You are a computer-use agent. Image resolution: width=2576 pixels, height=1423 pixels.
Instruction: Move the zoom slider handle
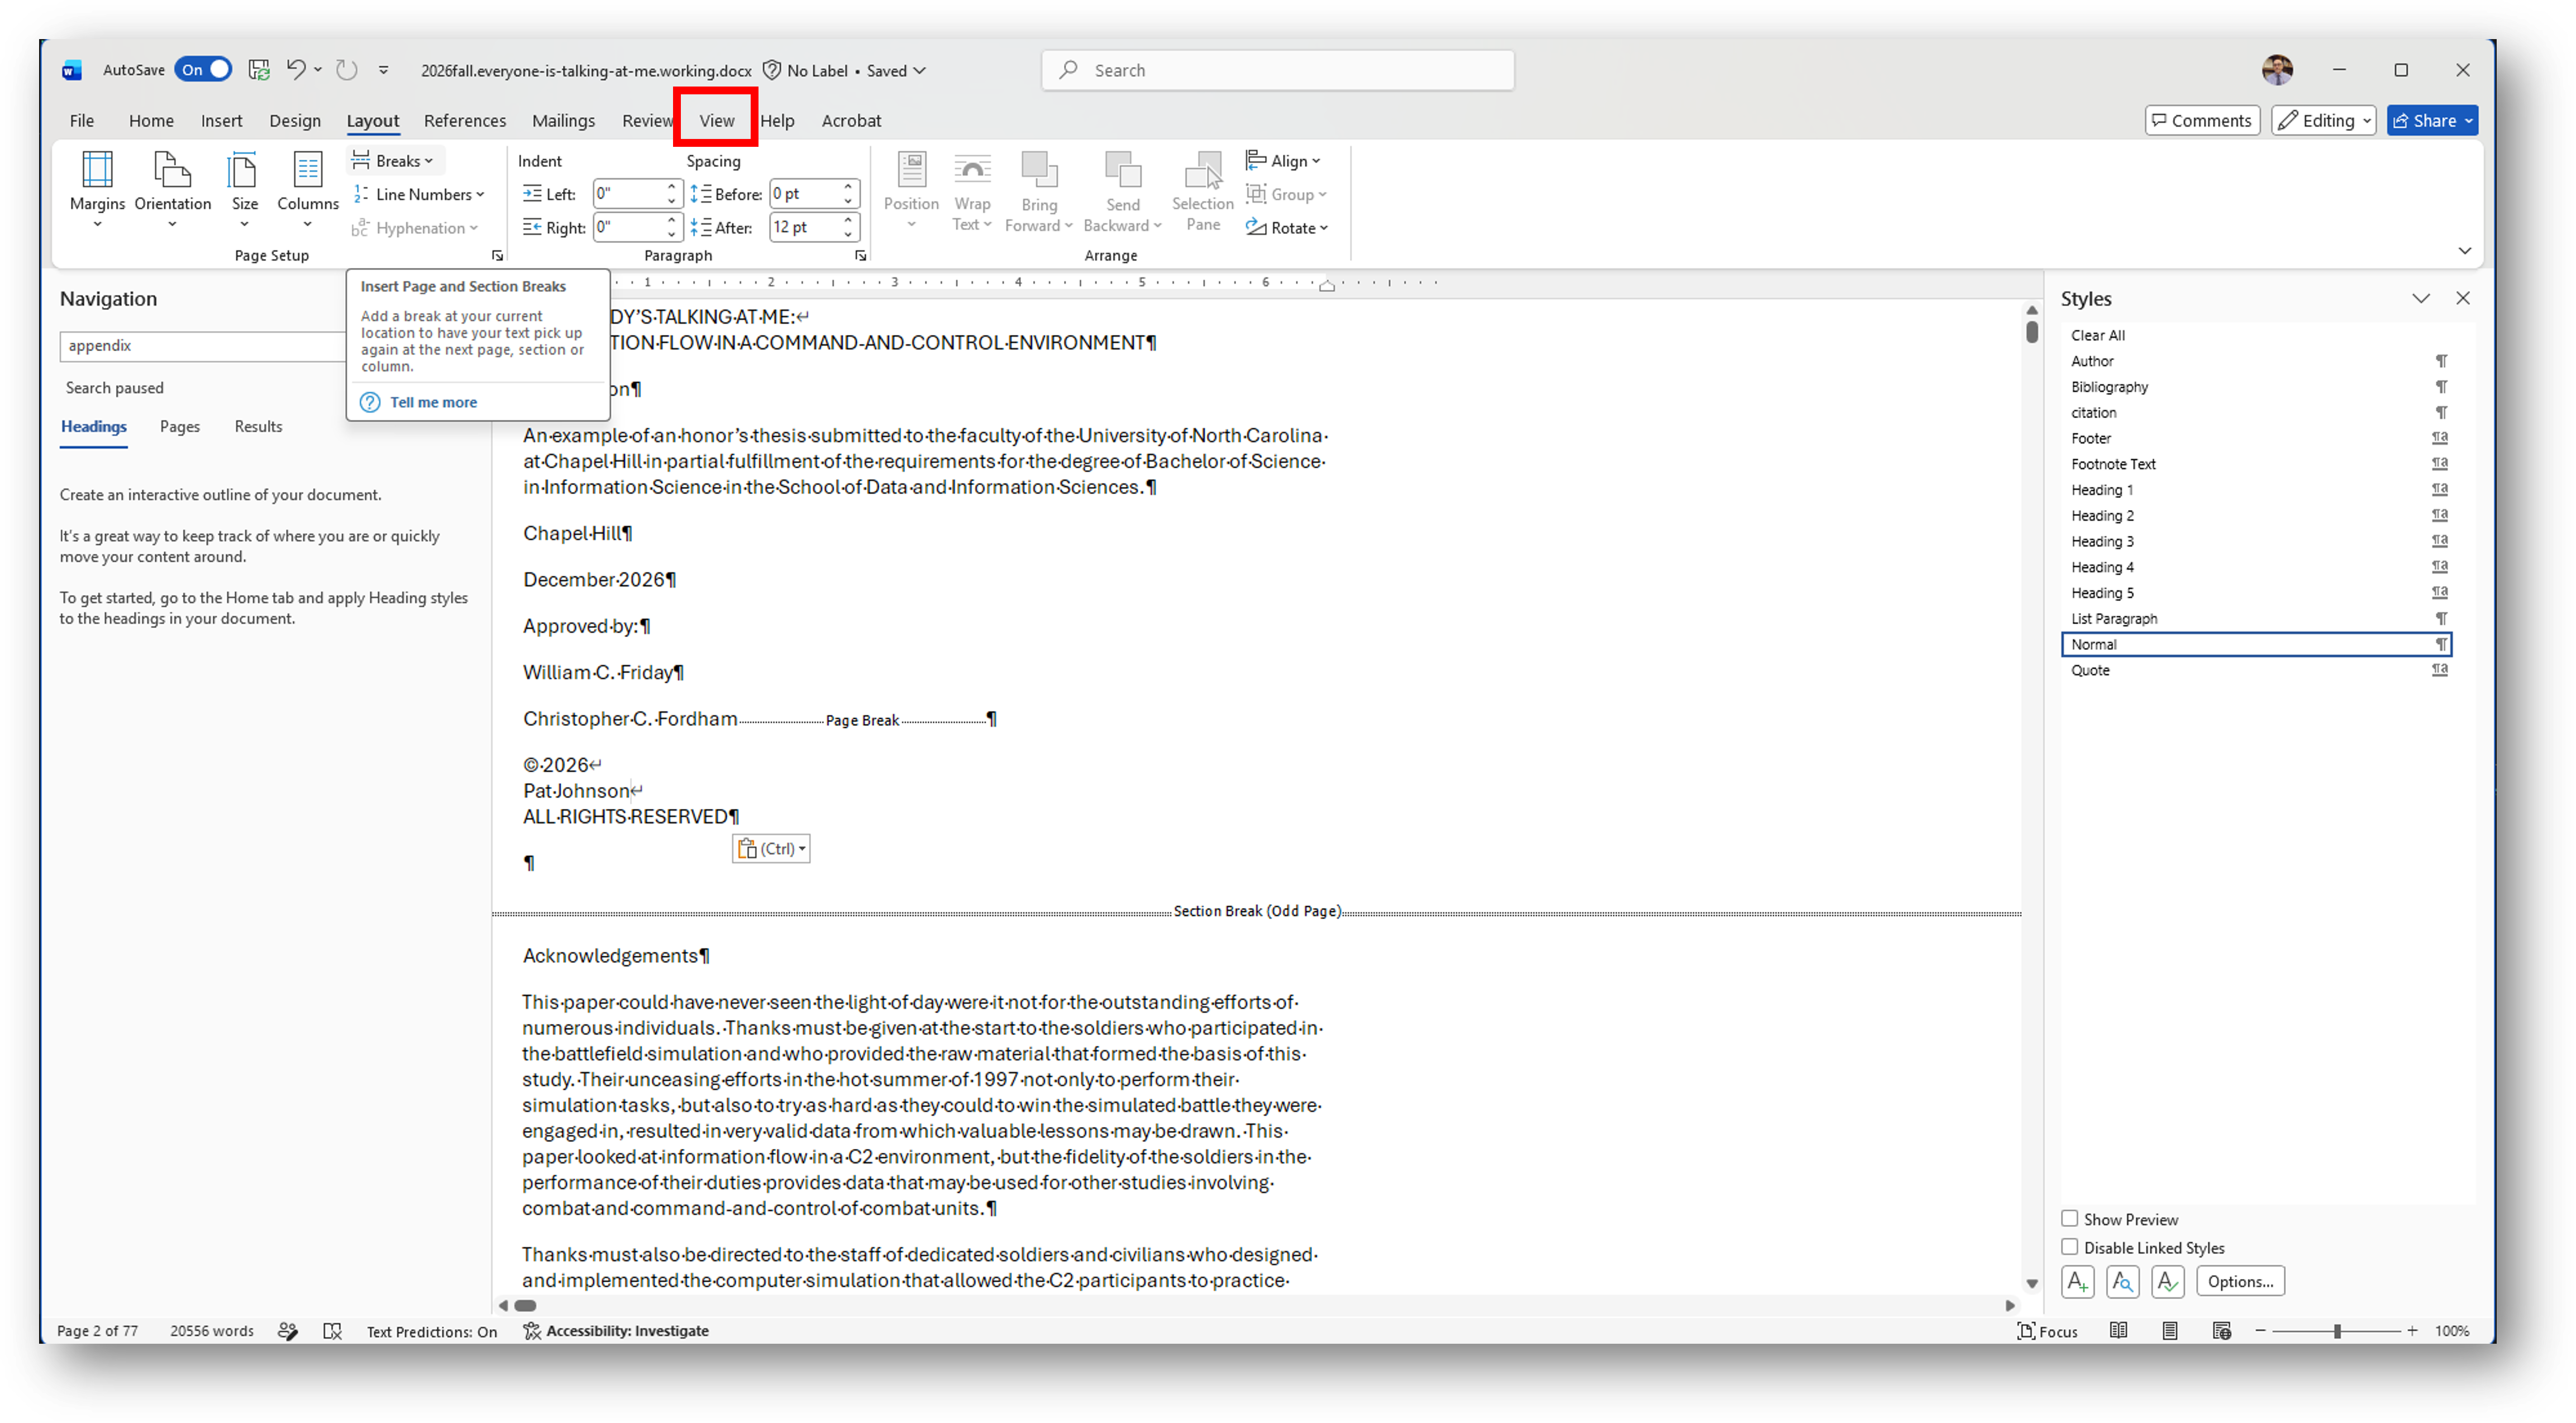coord(2337,1331)
